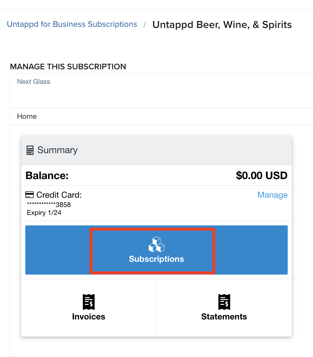Screen dimensions: 313x357
Task: Click the MANAGE THIS SUBSCRIPTION heading
Action: point(68,66)
